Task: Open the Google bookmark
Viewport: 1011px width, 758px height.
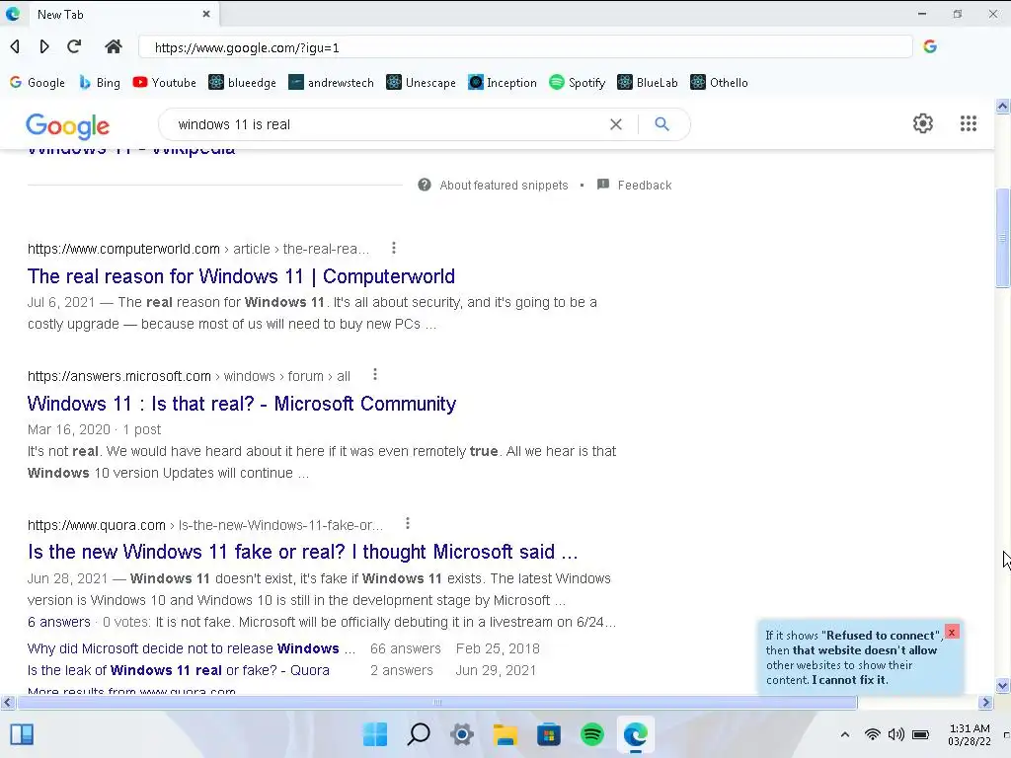Action: click(x=38, y=83)
